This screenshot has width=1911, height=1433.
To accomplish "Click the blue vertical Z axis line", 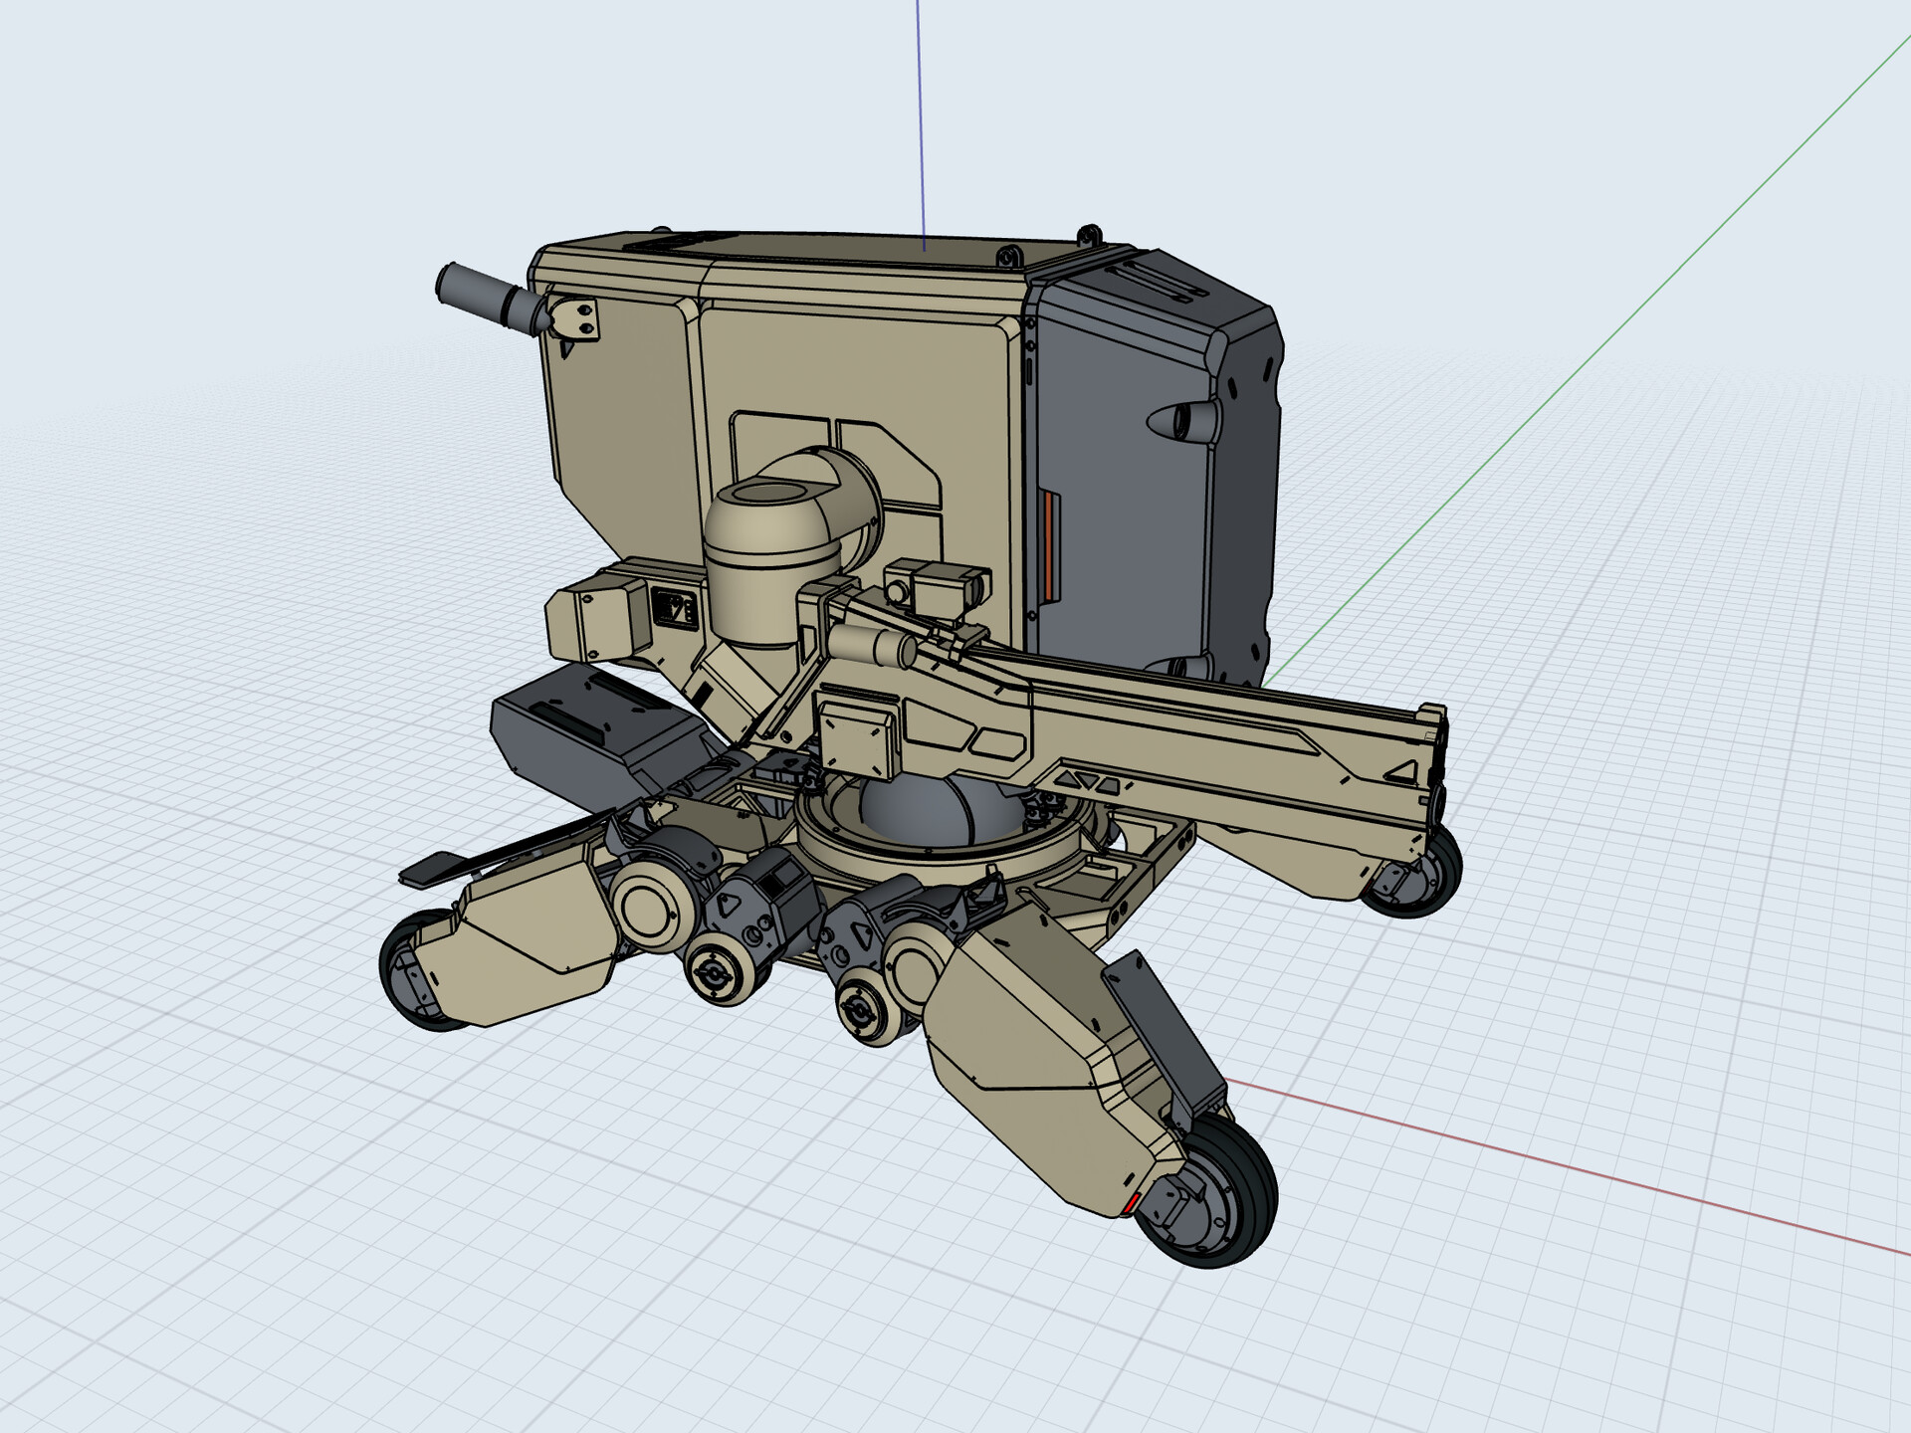I will (919, 119).
